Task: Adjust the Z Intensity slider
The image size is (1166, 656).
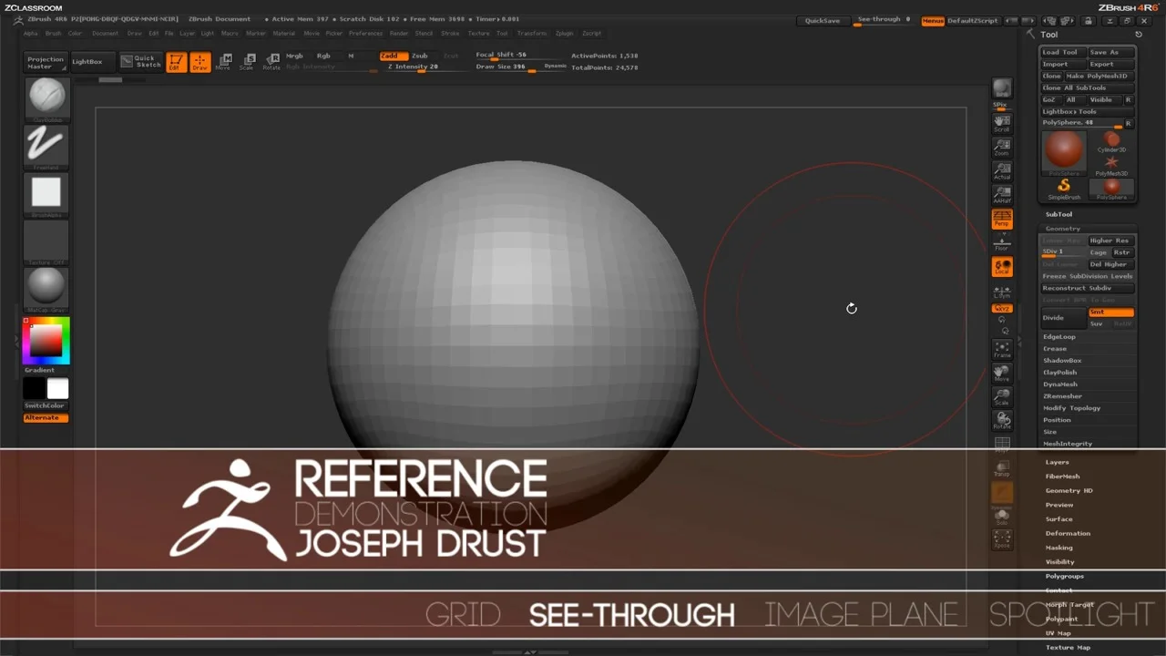Action: tap(424, 67)
